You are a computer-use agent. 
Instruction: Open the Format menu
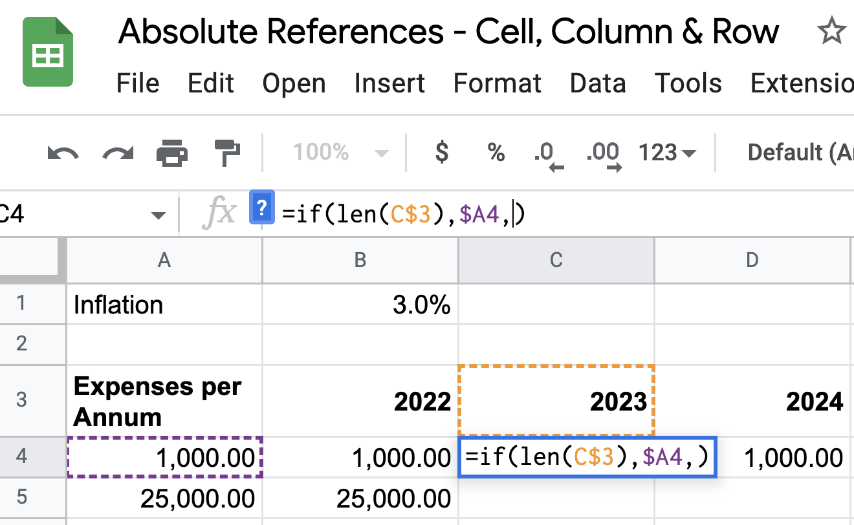coord(497,83)
